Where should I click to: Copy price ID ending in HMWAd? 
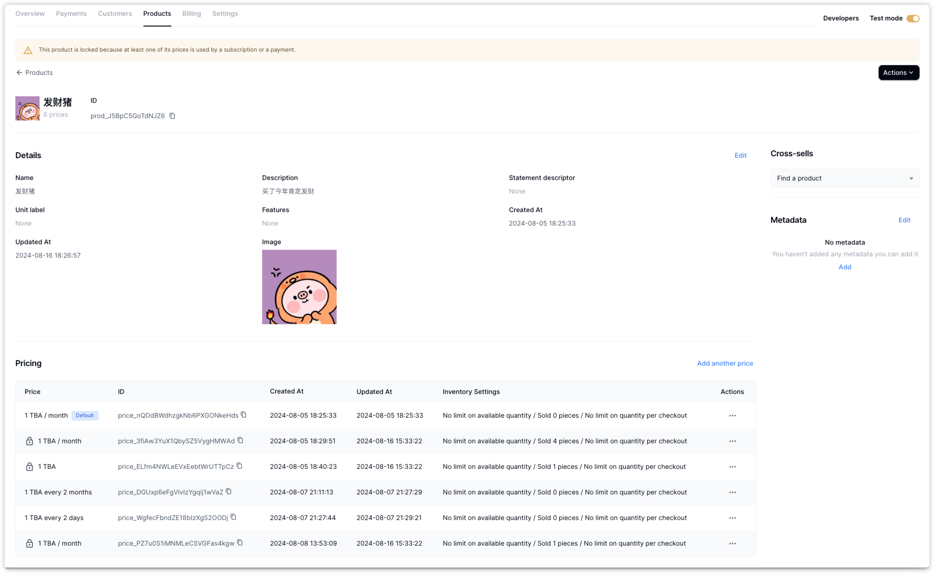pos(240,441)
